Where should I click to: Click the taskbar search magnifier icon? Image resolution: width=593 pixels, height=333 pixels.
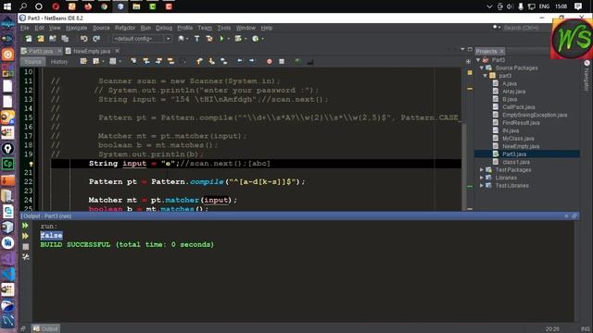pos(23,6)
